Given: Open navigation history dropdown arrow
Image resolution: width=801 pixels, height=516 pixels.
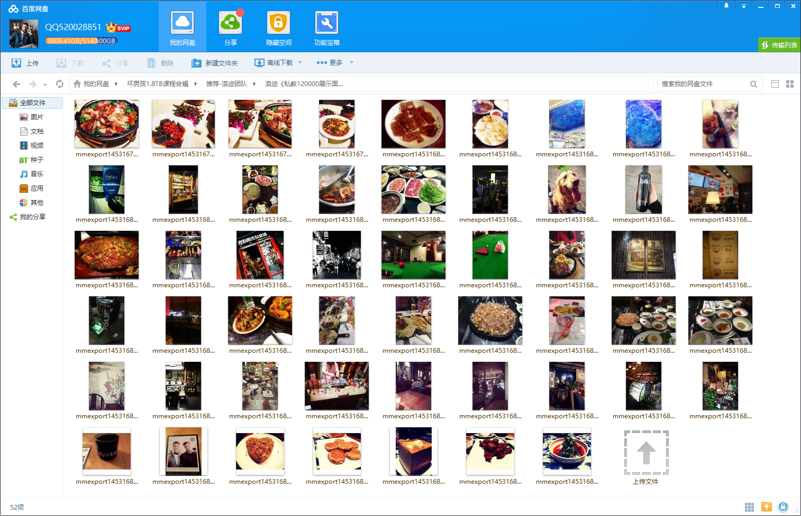Looking at the screenshot, I should point(45,85).
